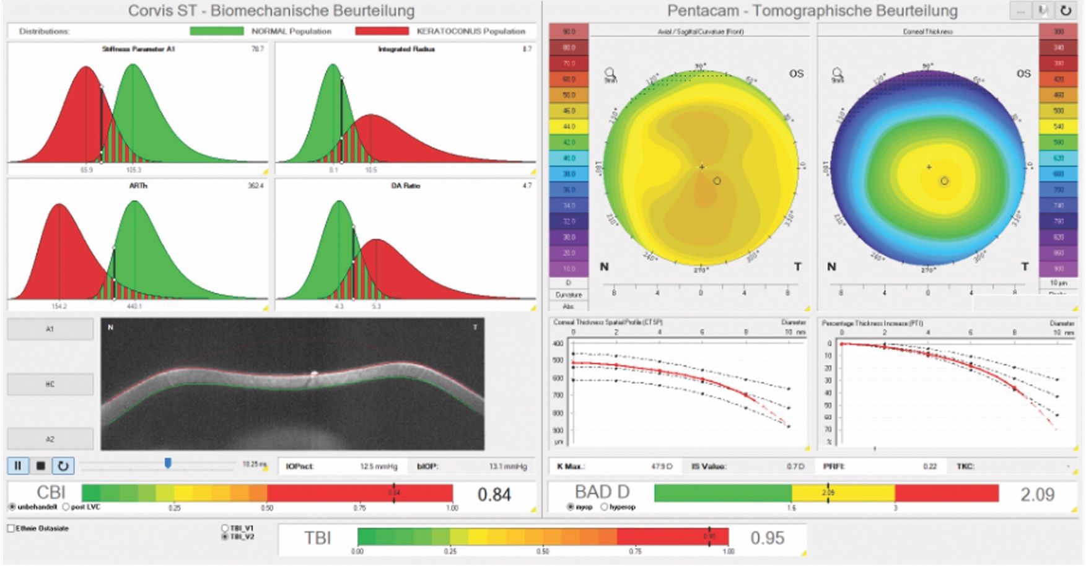Select the 'post LVC' radio option
The height and width of the screenshot is (566, 1086).
[66, 507]
